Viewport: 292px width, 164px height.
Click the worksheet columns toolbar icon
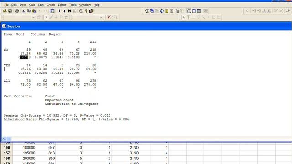199,11
